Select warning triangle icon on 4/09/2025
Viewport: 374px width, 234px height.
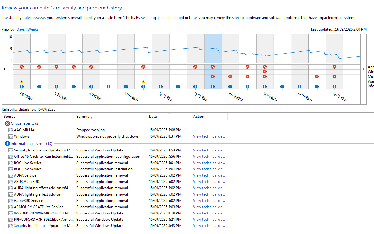point(22,82)
